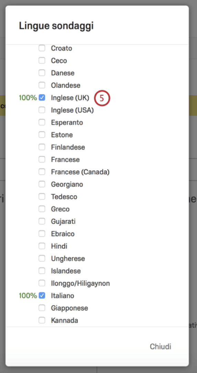Viewport: 197px width, 373px height.
Task: Click the Ilonggo/Hiligaynon language label
Action: (x=80, y=283)
